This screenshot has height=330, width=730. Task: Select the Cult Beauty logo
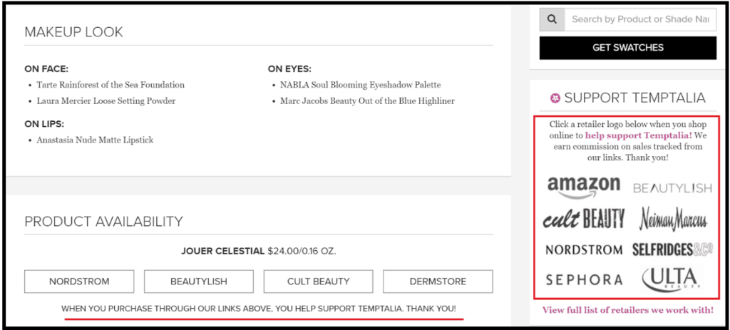[584, 218]
